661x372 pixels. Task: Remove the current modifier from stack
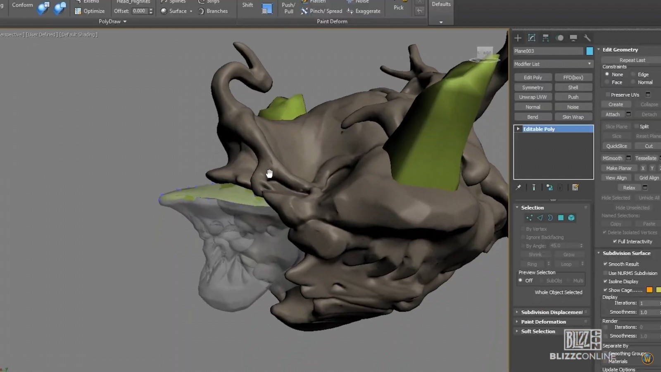point(560,187)
